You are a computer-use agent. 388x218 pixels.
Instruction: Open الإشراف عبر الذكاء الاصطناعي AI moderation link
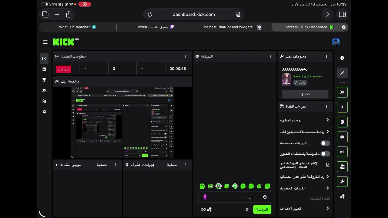point(305,165)
